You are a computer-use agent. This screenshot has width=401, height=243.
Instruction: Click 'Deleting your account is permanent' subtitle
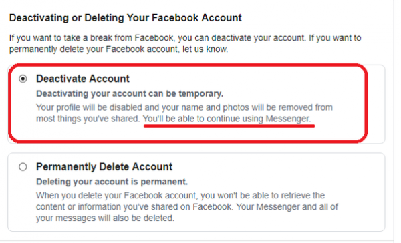click(112, 182)
